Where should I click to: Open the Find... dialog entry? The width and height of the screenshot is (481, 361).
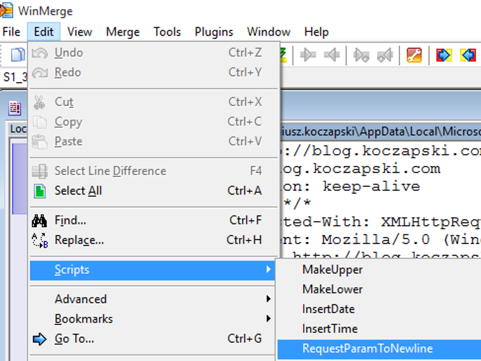click(153, 220)
